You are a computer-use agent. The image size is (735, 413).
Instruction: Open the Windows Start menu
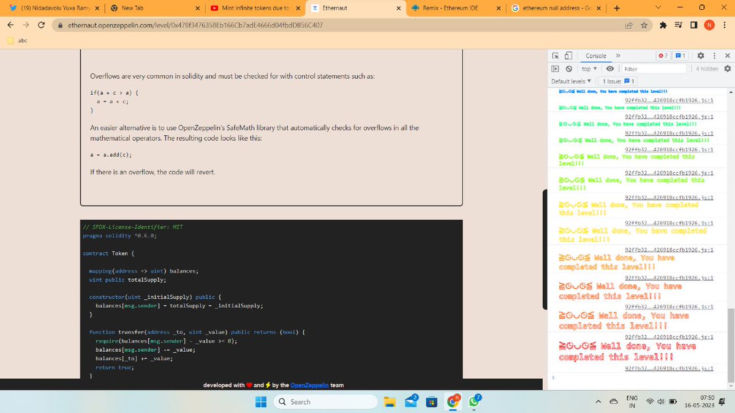point(261,402)
